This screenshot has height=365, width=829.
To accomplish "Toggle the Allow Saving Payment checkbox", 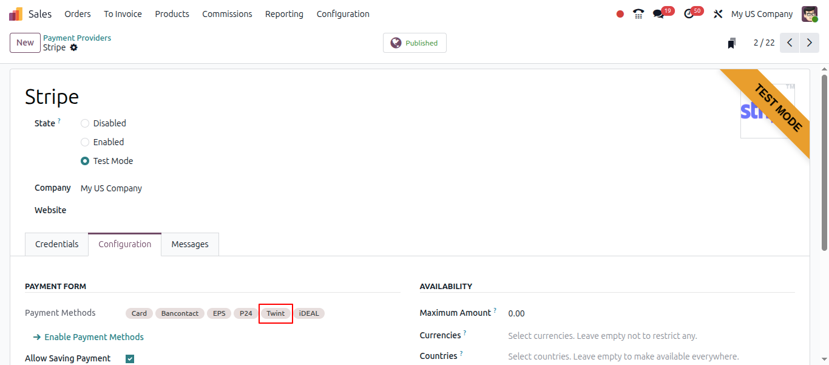I will click(130, 359).
